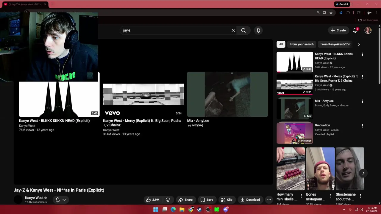The height and width of the screenshot is (214, 381).
Task: Play BLKKK SKKKN HEAD end-screen thumbnail
Action: click(x=59, y=99)
